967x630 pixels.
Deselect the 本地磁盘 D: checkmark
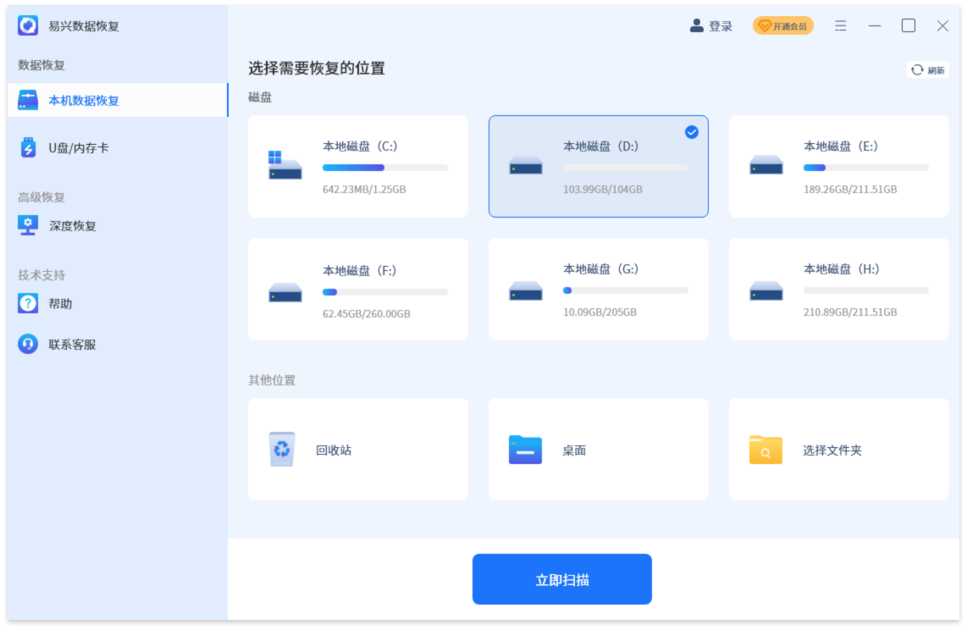692,130
